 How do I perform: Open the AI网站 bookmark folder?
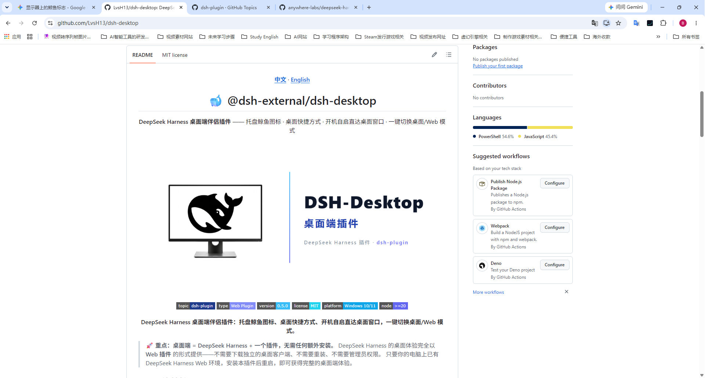296,37
